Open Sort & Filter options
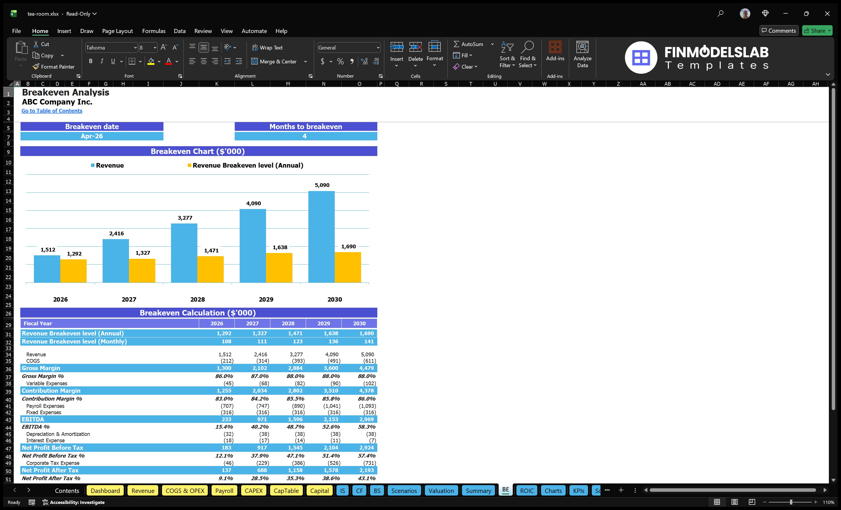Image resolution: width=841 pixels, height=510 pixels. (507, 54)
